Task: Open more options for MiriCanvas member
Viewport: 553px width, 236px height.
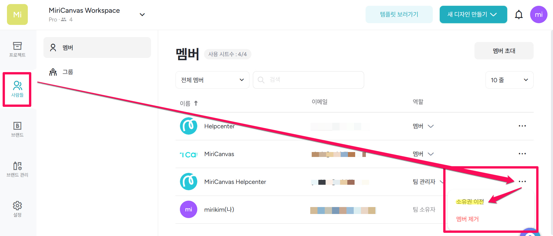Action: click(x=522, y=154)
